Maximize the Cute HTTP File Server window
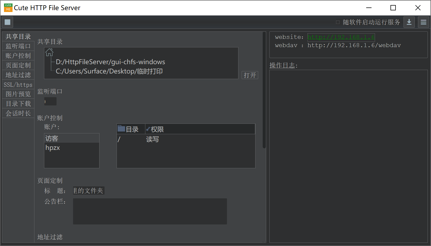 pyautogui.click(x=393, y=8)
